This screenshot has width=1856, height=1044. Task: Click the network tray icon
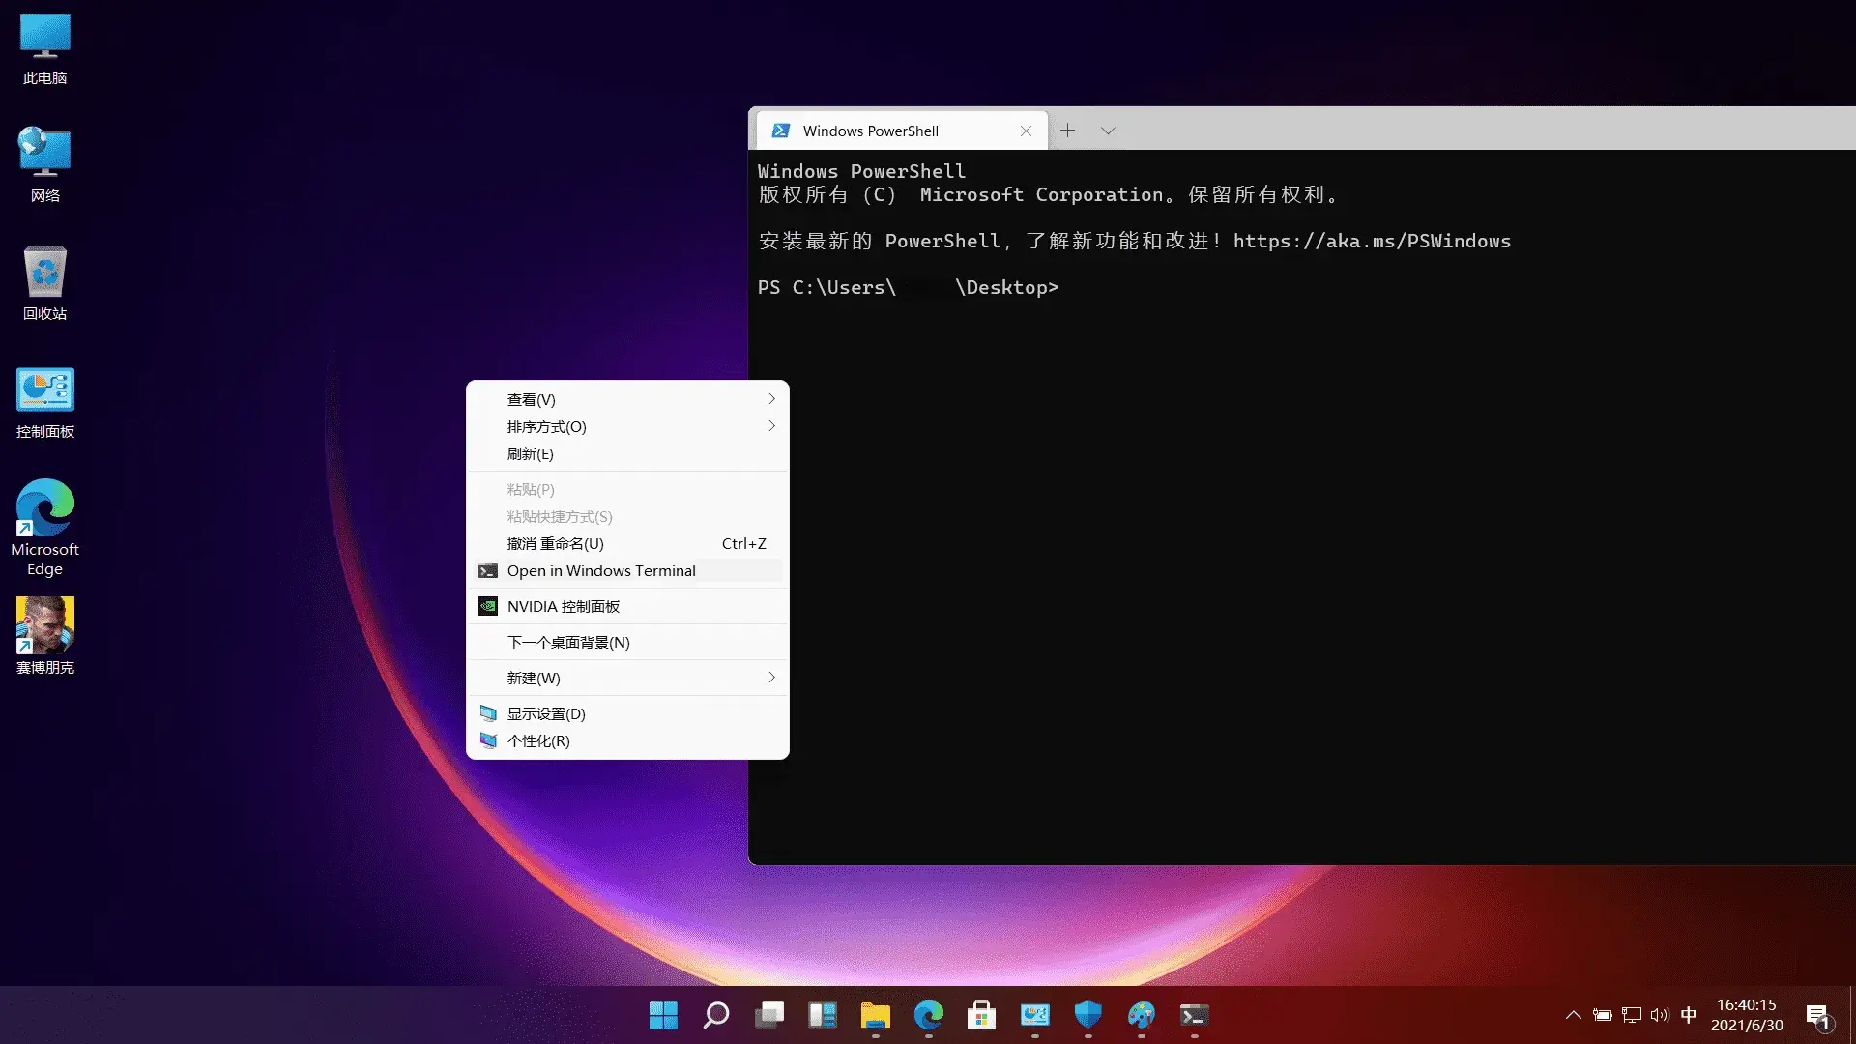click(1632, 1015)
